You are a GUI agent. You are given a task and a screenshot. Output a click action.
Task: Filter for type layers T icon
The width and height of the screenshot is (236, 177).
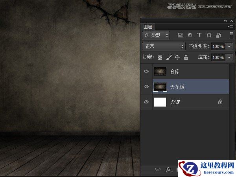click(199, 35)
